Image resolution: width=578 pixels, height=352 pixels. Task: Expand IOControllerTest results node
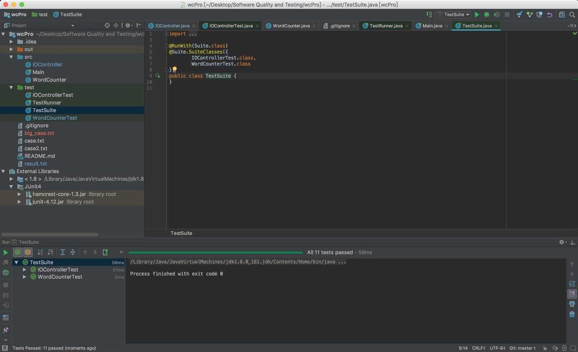[x=24, y=270]
